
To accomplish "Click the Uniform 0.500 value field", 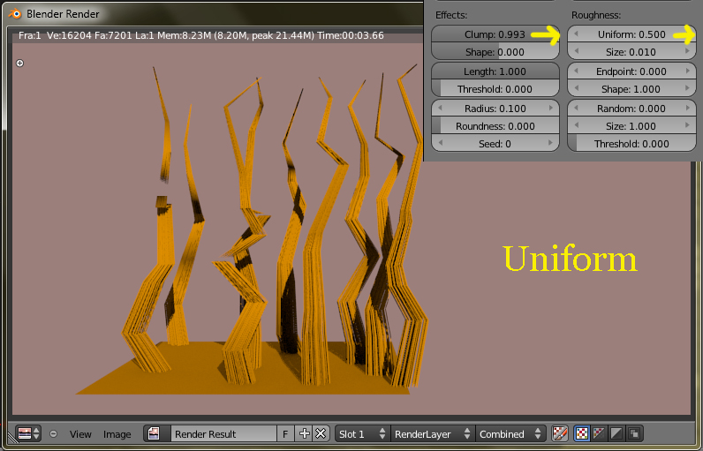I will pos(631,34).
